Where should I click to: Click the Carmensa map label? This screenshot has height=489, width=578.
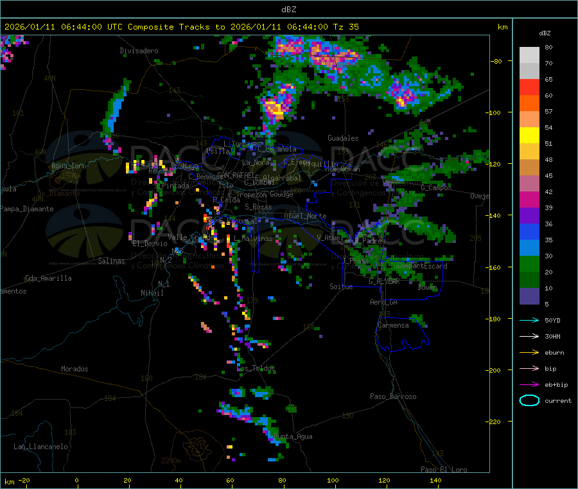[393, 326]
